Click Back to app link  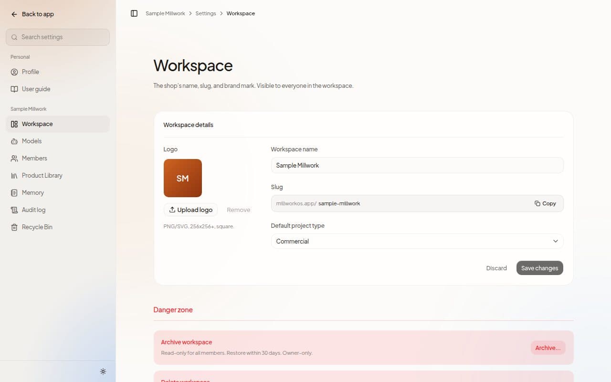32,14
